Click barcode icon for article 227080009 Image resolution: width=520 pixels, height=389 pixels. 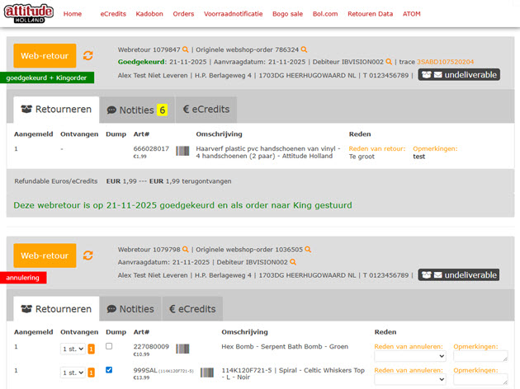[181, 349]
